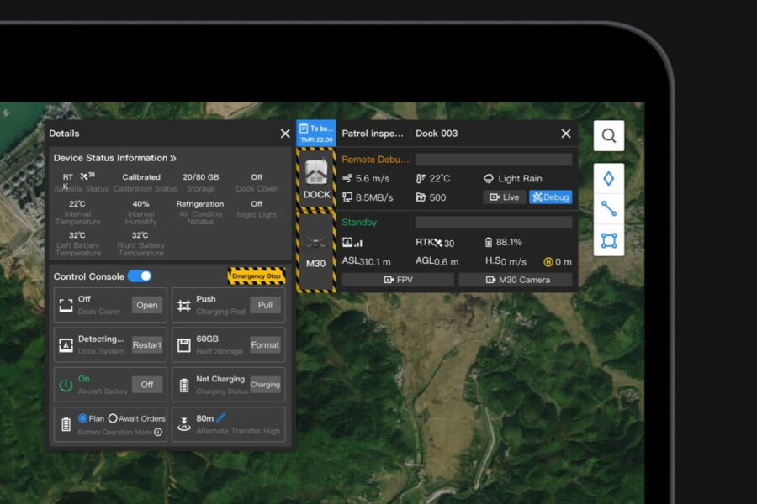Click the Charging Status battery icon
Screen dimensions: 757x504
coord(184,386)
